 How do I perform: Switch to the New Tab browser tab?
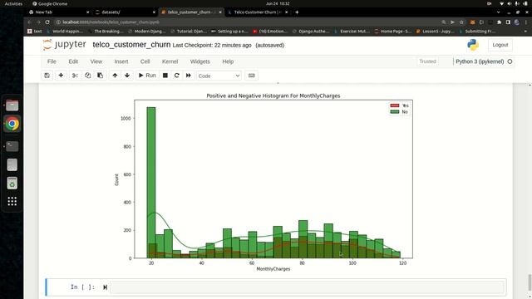pos(58,12)
